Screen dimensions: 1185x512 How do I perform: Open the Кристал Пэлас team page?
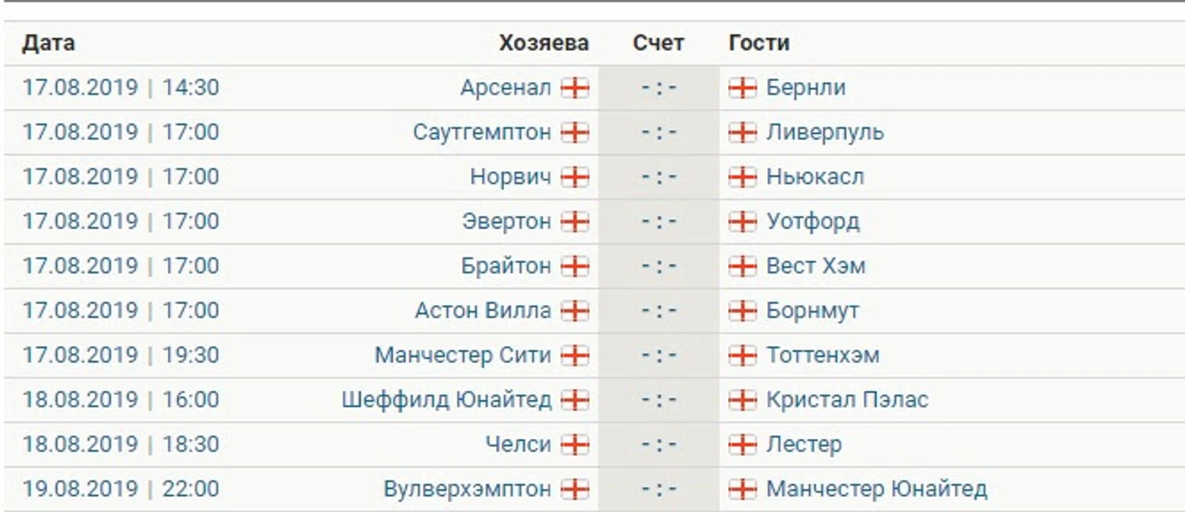pyautogui.click(x=847, y=400)
